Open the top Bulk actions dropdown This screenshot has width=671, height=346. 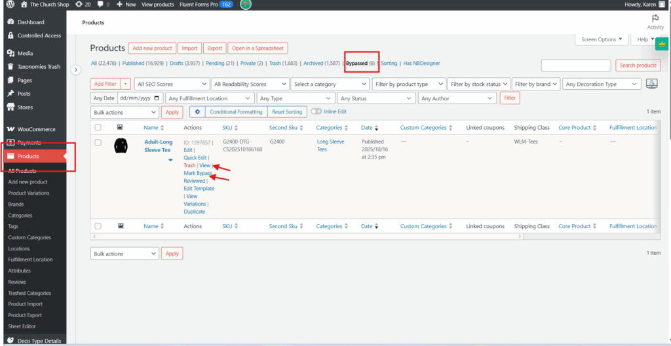pyautogui.click(x=125, y=112)
